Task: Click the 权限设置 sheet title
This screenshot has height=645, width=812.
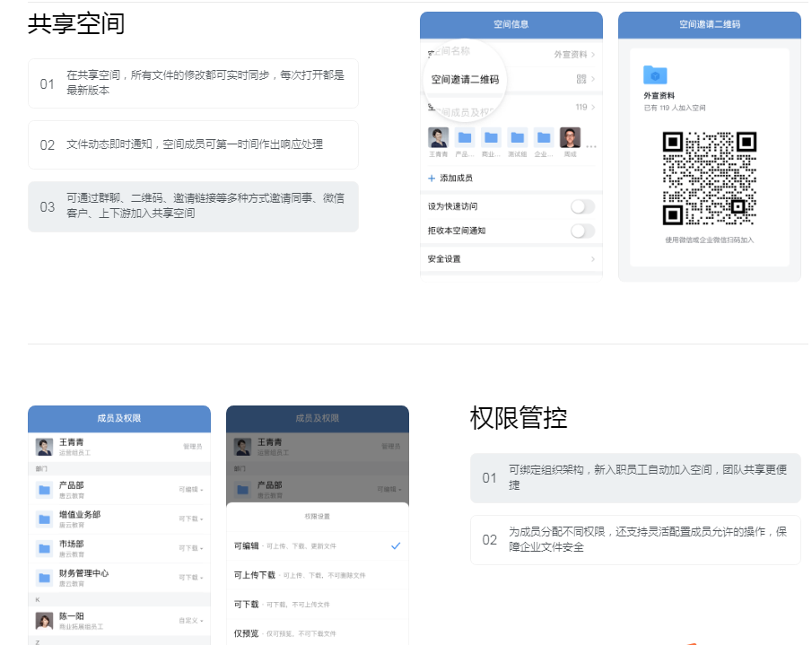Action: click(317, 517)
